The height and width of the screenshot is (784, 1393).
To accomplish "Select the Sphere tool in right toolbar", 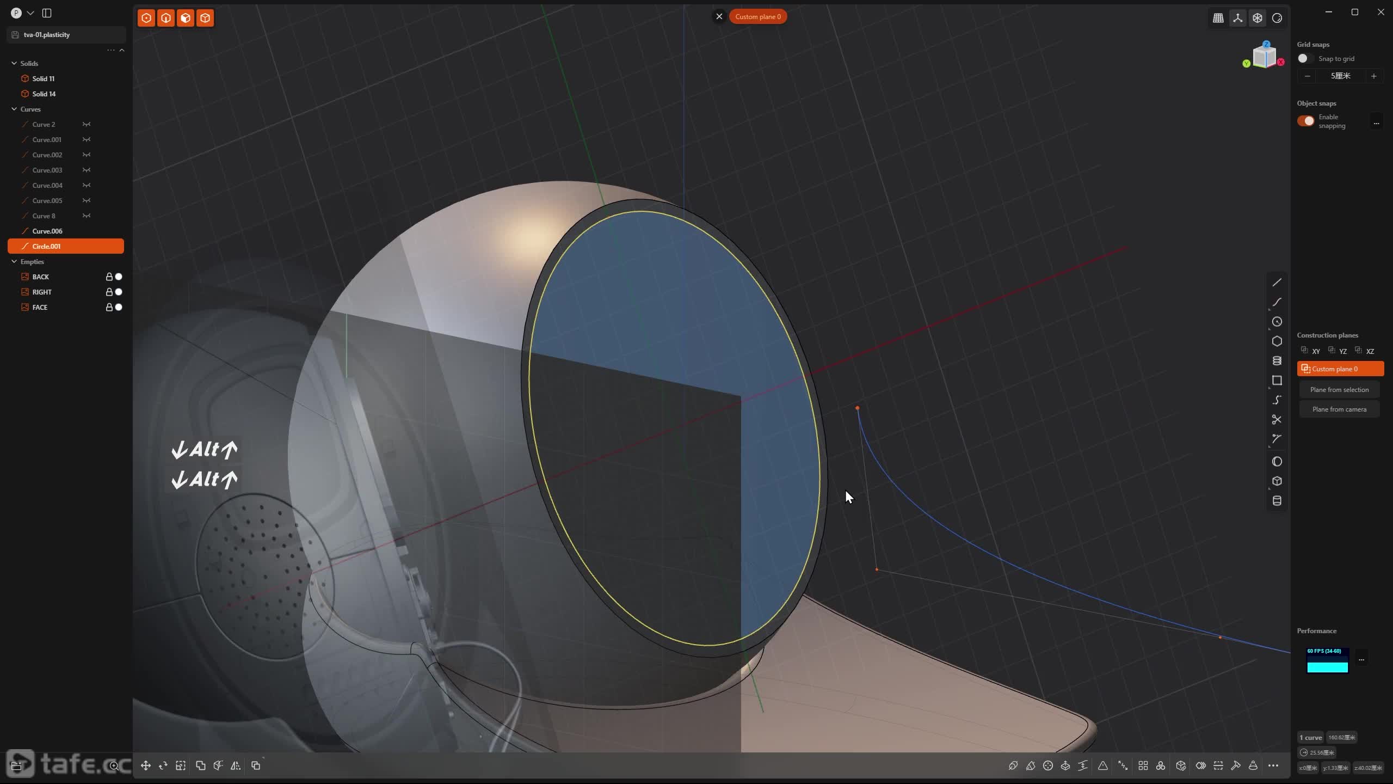I will point(1277,462).
